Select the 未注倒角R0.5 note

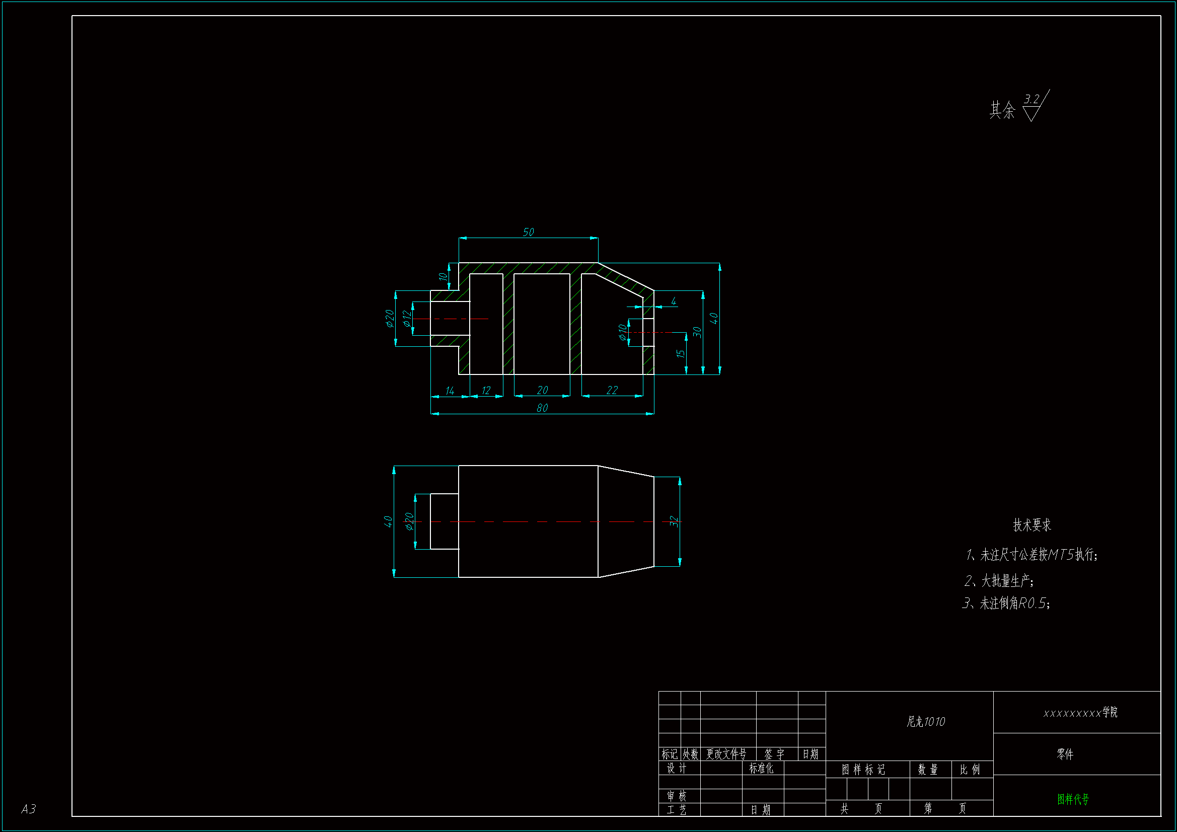coord(1006,603)
